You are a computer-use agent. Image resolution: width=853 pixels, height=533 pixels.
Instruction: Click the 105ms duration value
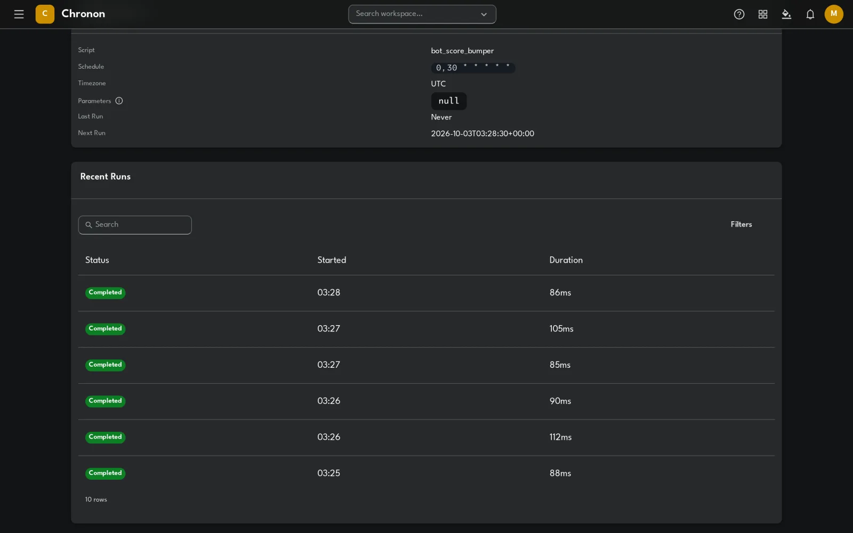point(561,329)
